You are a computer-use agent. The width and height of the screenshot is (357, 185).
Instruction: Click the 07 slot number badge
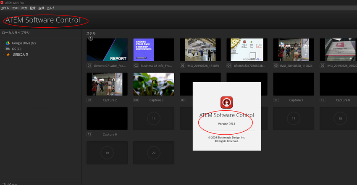click(x=89, y=100)
